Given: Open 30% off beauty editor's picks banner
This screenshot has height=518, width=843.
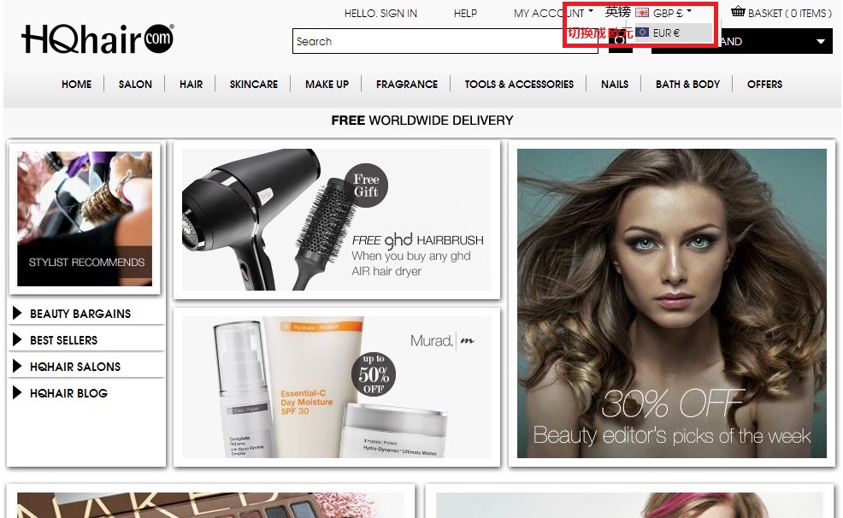Looking at the screenshot, I should coord(671,303).
